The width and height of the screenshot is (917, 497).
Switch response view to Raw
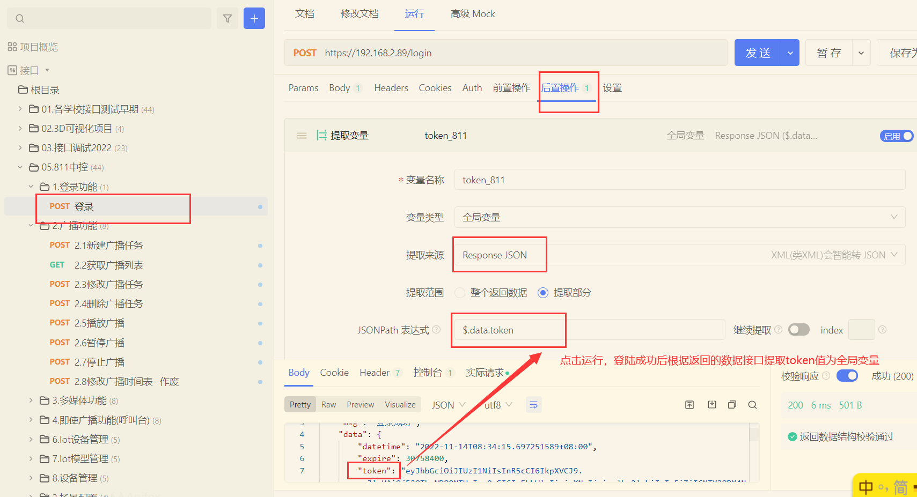329,405
